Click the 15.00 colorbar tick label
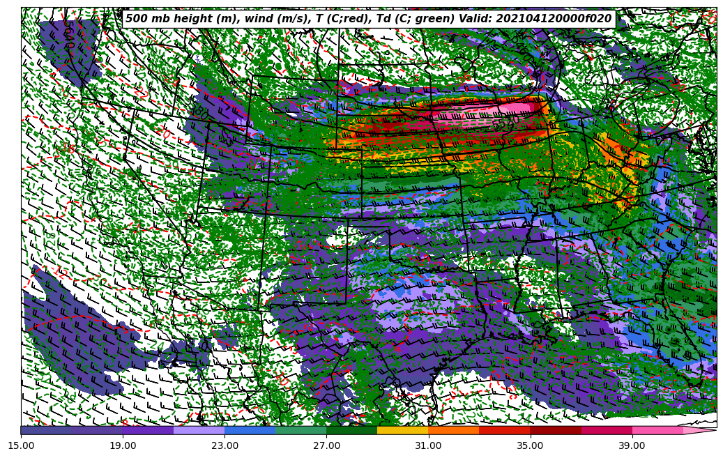723x458 pixels. (x=21, y=446)
